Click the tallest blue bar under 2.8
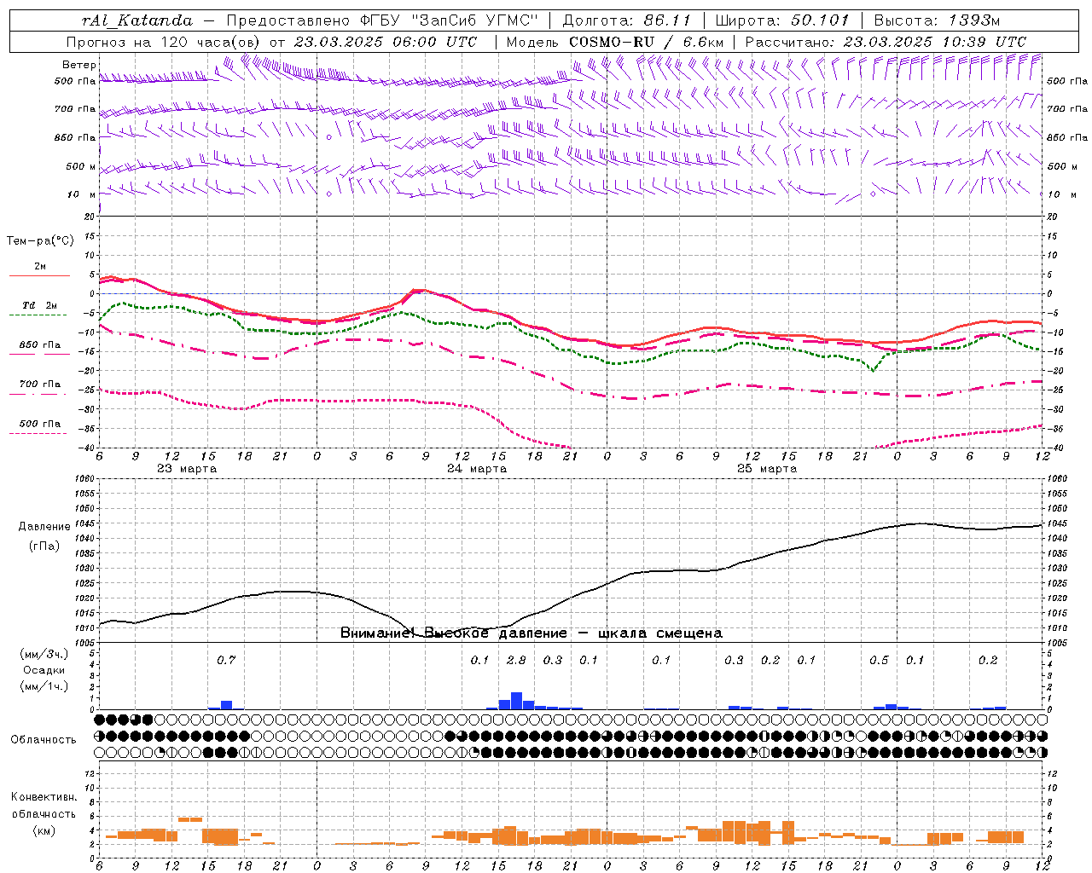The image size is (1092, 873). pyautogui.click(x=516, y=701)
